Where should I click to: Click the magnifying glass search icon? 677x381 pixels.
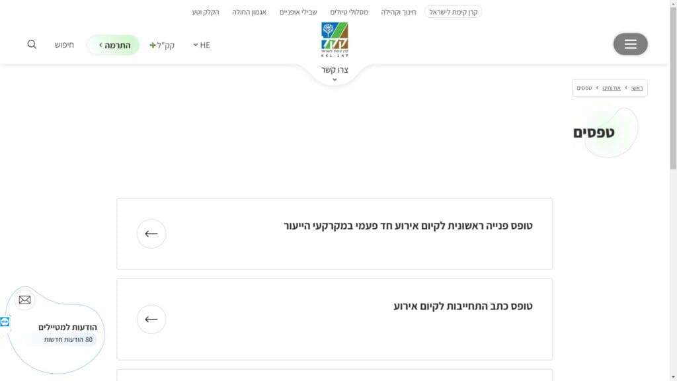(x=32, y=44)
